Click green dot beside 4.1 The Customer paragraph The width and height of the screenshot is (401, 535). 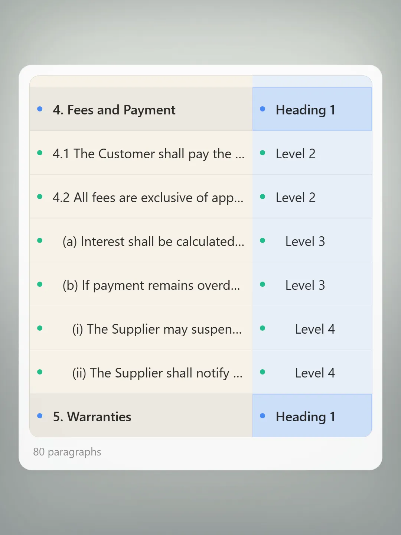(40, 153)
